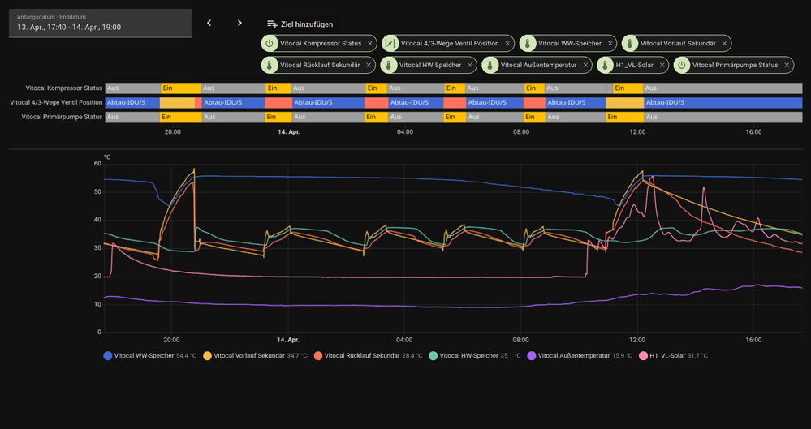Click first Ein segment in Primärpumpe Status row
Image resolution: width=811 pixels, height=429 pixels.
click(x=180, y=117)
